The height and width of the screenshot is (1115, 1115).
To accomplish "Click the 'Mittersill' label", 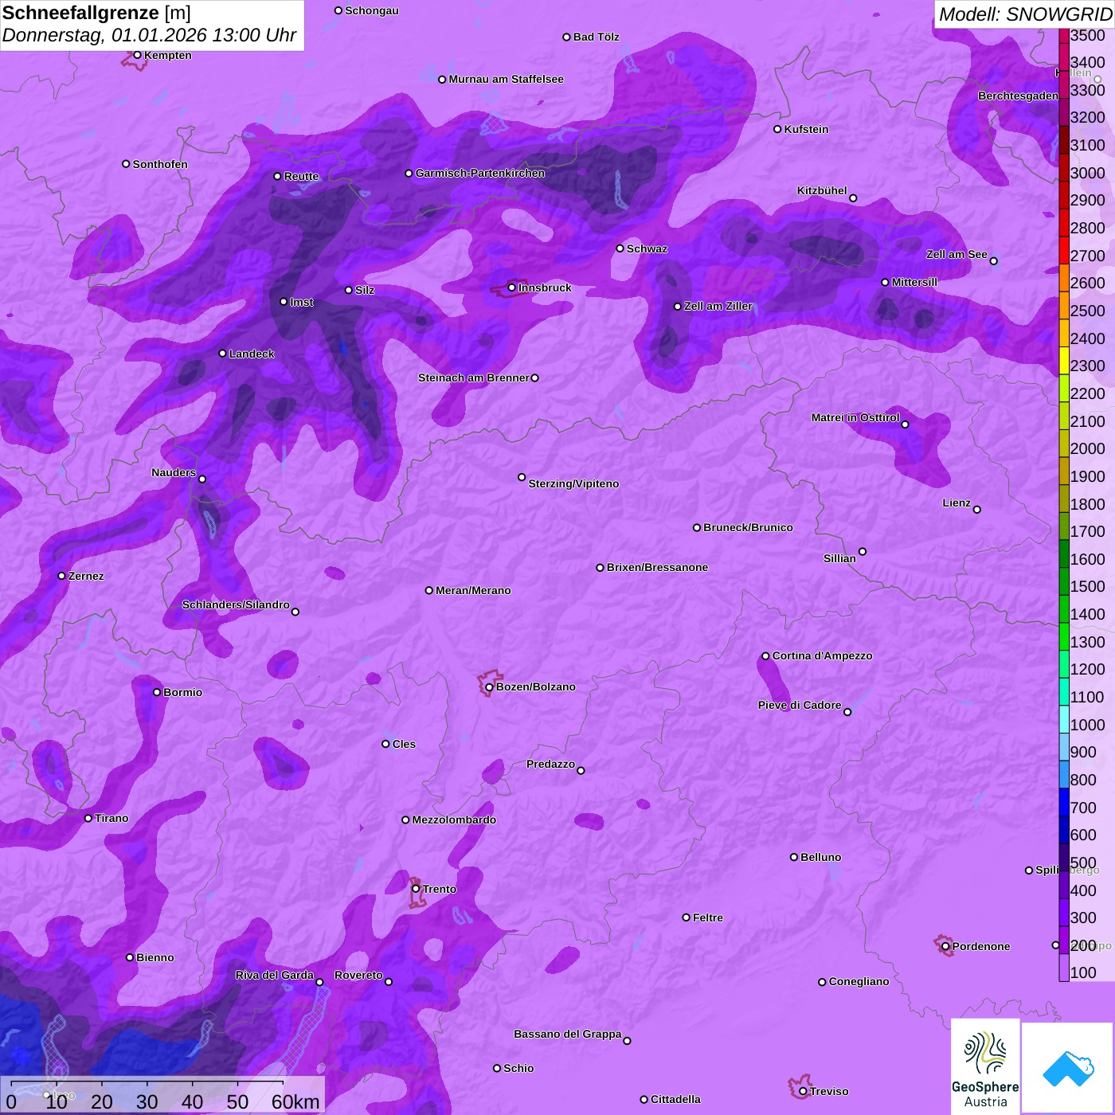I will pyautogui.click(x=914, y=282).
